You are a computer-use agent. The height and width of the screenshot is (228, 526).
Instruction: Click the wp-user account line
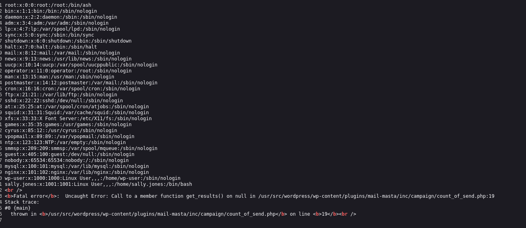pos(93,178)
